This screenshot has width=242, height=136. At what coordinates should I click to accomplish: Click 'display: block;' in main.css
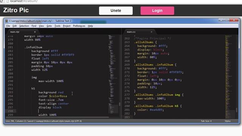150,49
